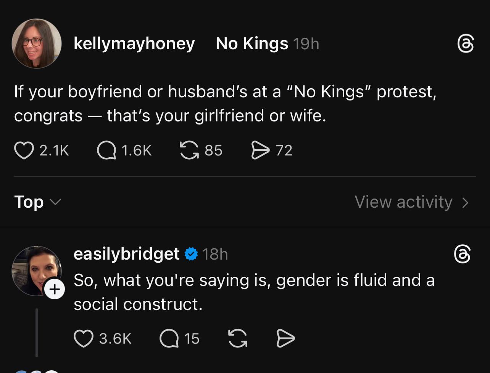
Task: Like easilybridget's reply with heart icon
Action: [83, 339]
